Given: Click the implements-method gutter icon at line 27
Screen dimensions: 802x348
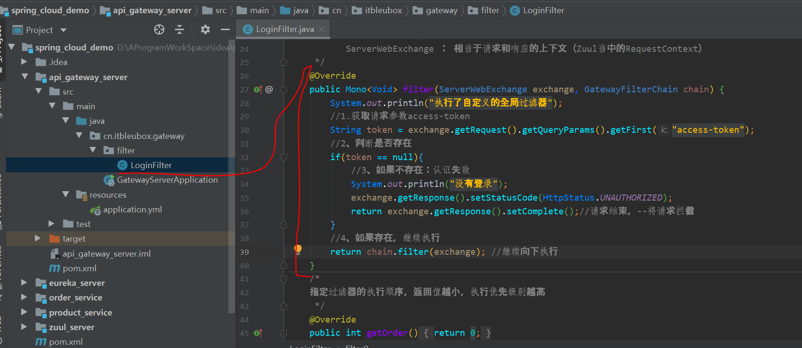Looking at the screenshot, I should coord(258,89).
